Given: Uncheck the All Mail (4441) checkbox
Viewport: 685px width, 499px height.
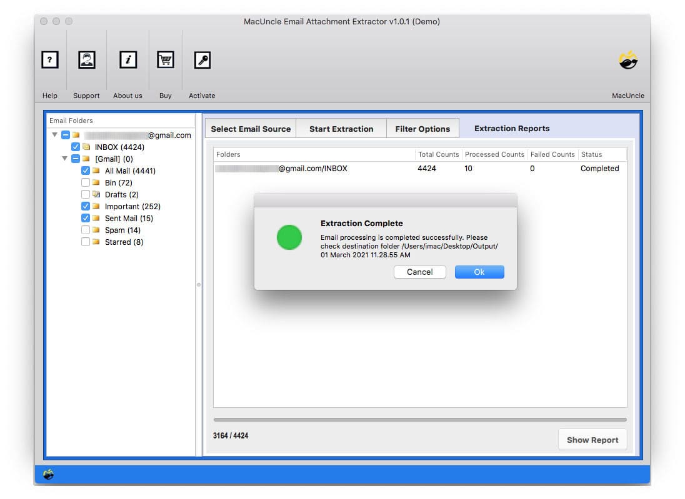Looking at the screenshot, I should [86, 170].
